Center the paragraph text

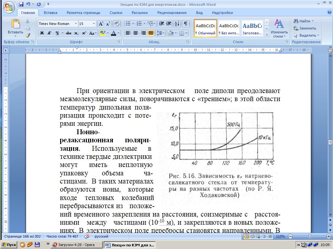[136, 33]
